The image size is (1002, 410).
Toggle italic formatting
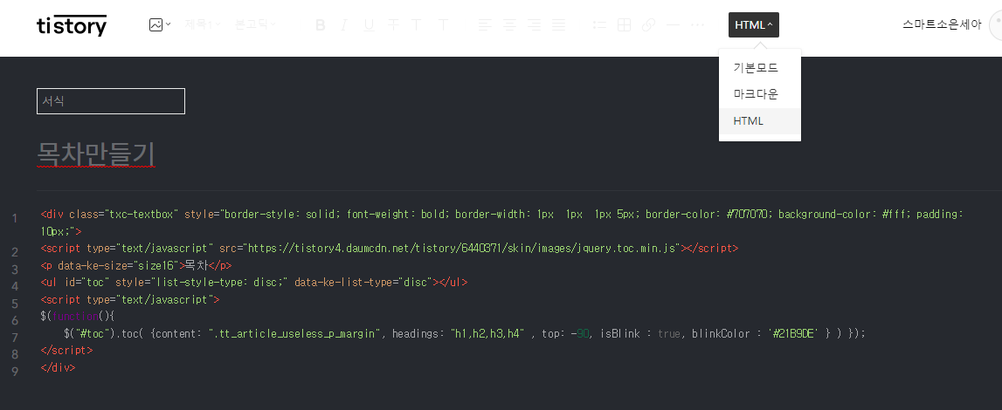(x=344, y=25)
